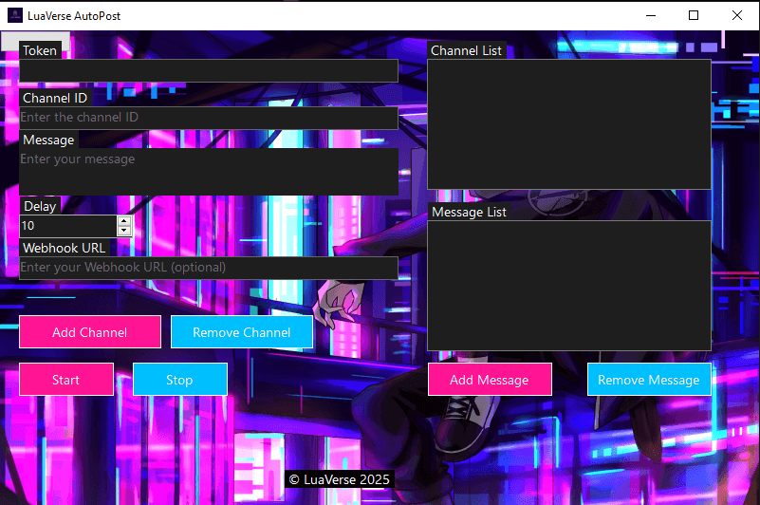Click the Add Channel button
This screenshot has width=760, height=505.
pyautogui.click(x=90, y=332)
